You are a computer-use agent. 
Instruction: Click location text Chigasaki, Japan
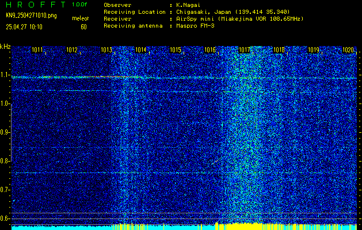[x=203, y=12]
